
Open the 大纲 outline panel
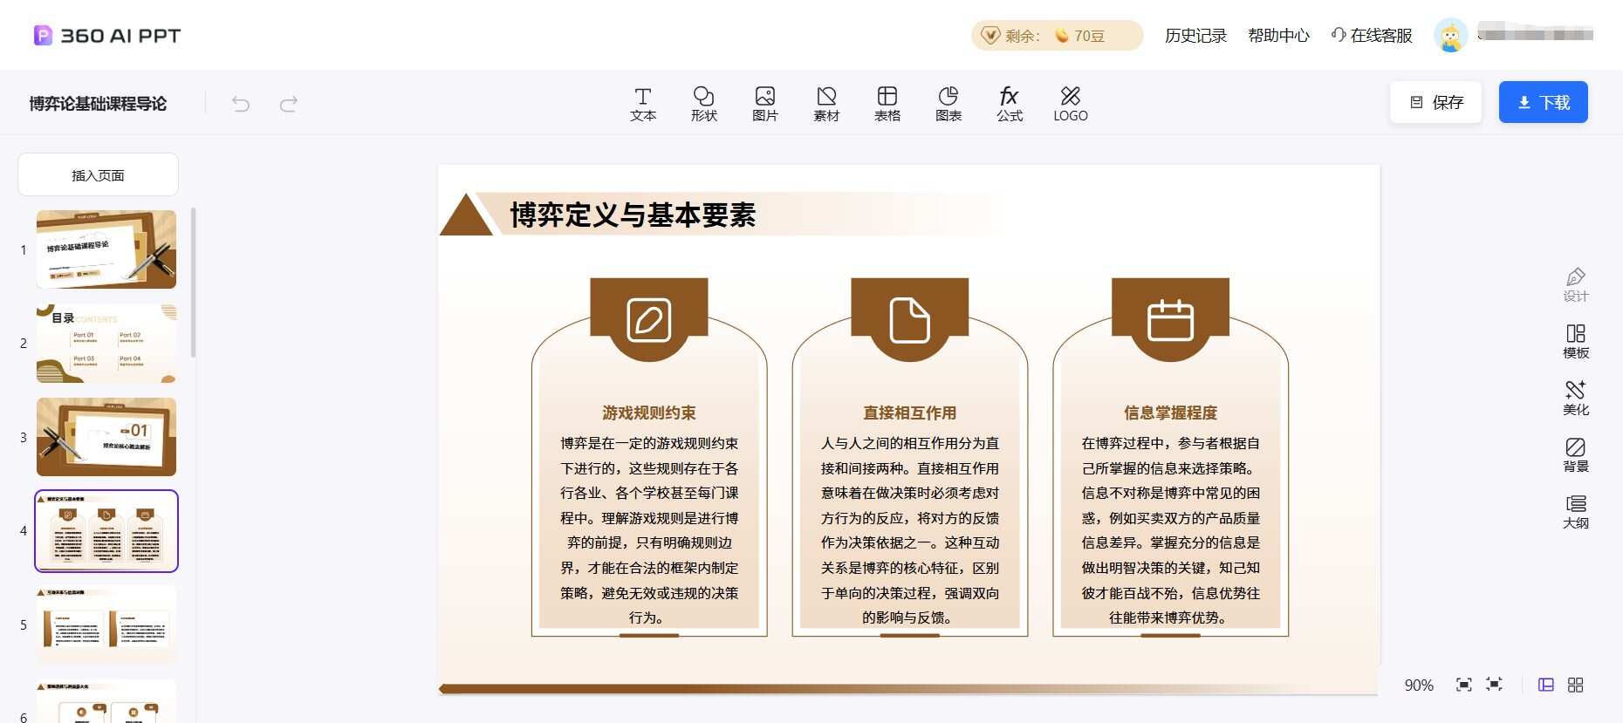click(1576, 512)
